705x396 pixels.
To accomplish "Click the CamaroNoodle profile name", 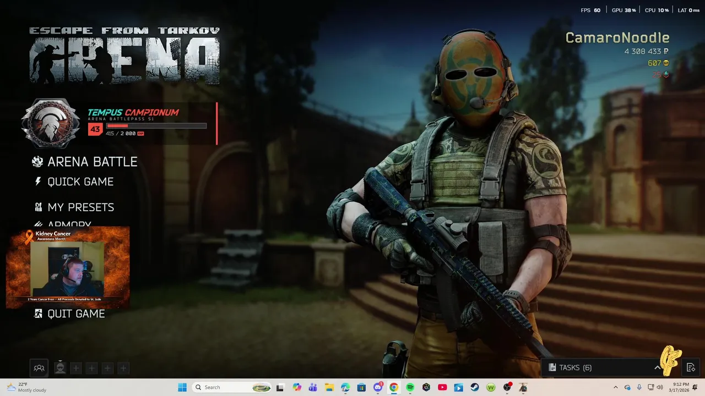I will (617, 38).
